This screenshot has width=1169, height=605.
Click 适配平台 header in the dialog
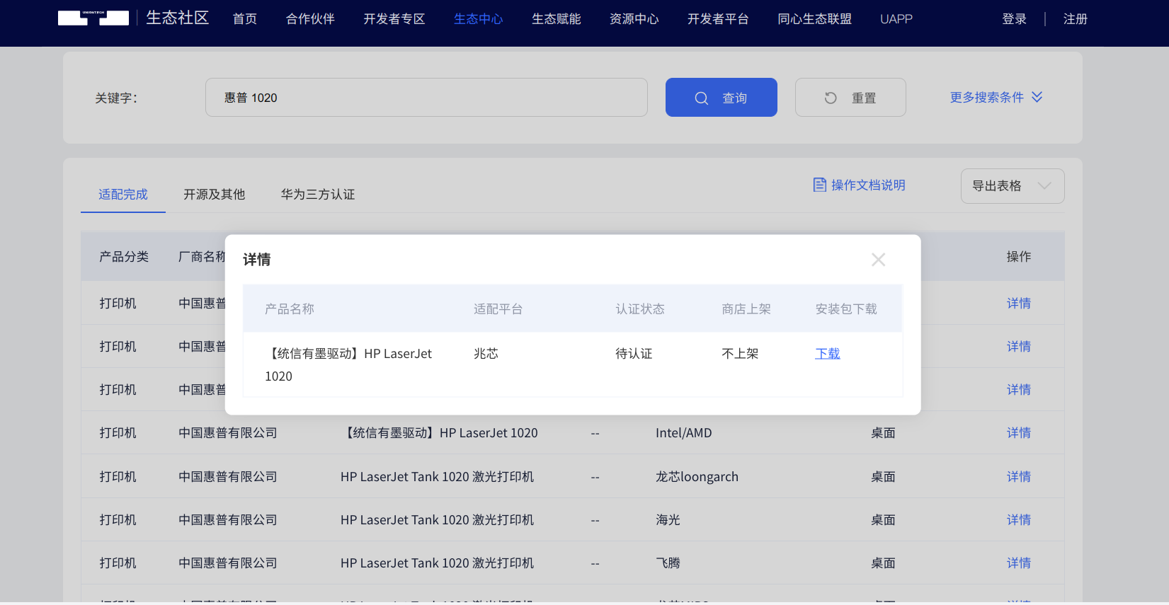point(498,309)
